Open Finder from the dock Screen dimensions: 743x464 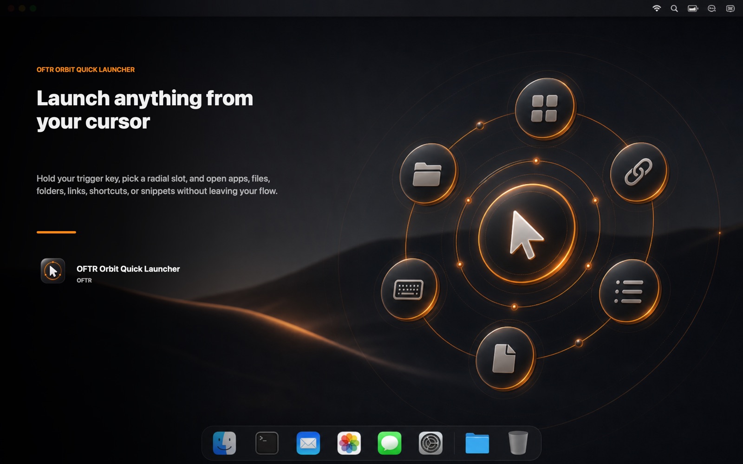coord(224,443)
